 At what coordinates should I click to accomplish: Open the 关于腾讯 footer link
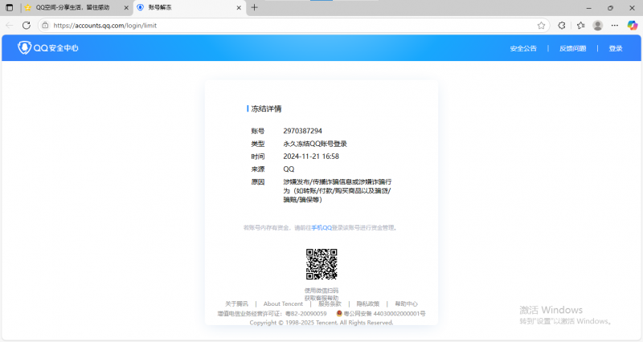coord(236,304)
